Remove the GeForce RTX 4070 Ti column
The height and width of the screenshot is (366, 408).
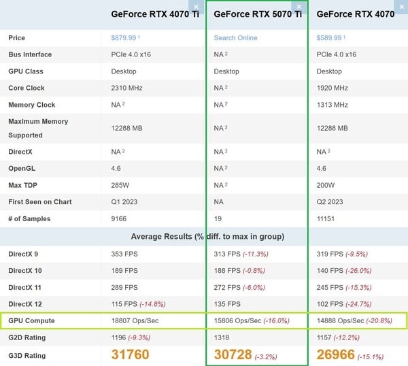[x=197, y=6]
